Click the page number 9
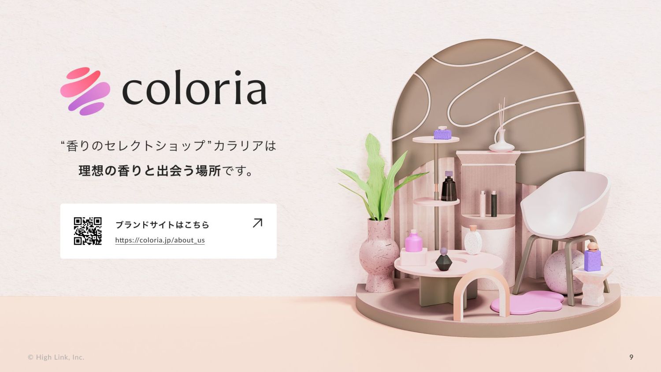 pos(631,357)
